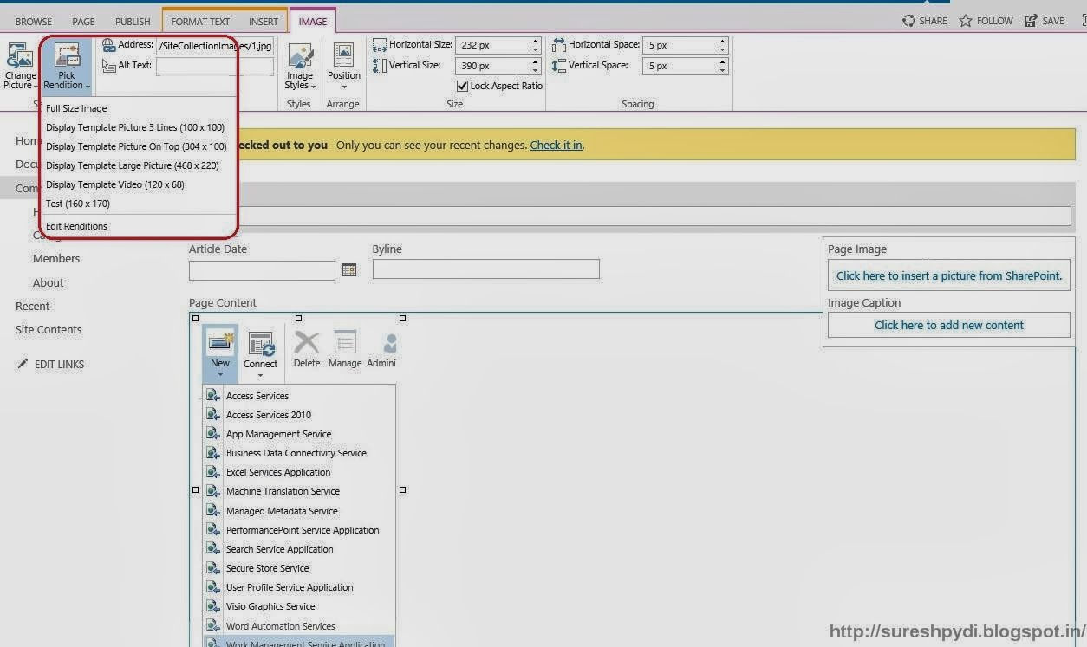Click the Vertical Space spinner arrows
1087x647 pixels.
click(x=722, y=66)
